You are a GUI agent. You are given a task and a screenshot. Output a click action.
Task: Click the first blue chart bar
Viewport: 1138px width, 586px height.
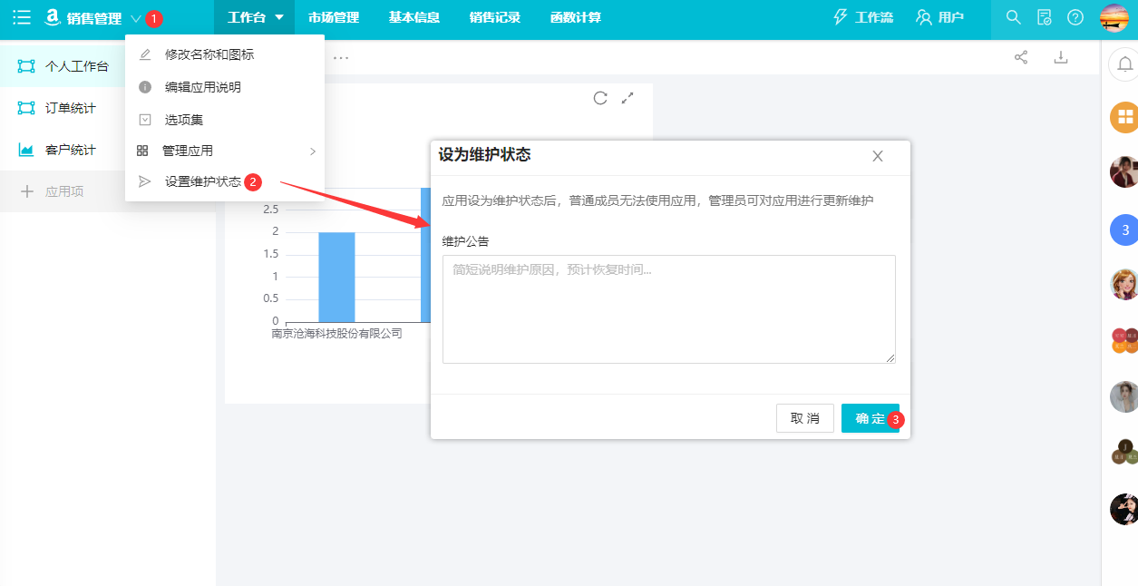click(x=336, y=277)
